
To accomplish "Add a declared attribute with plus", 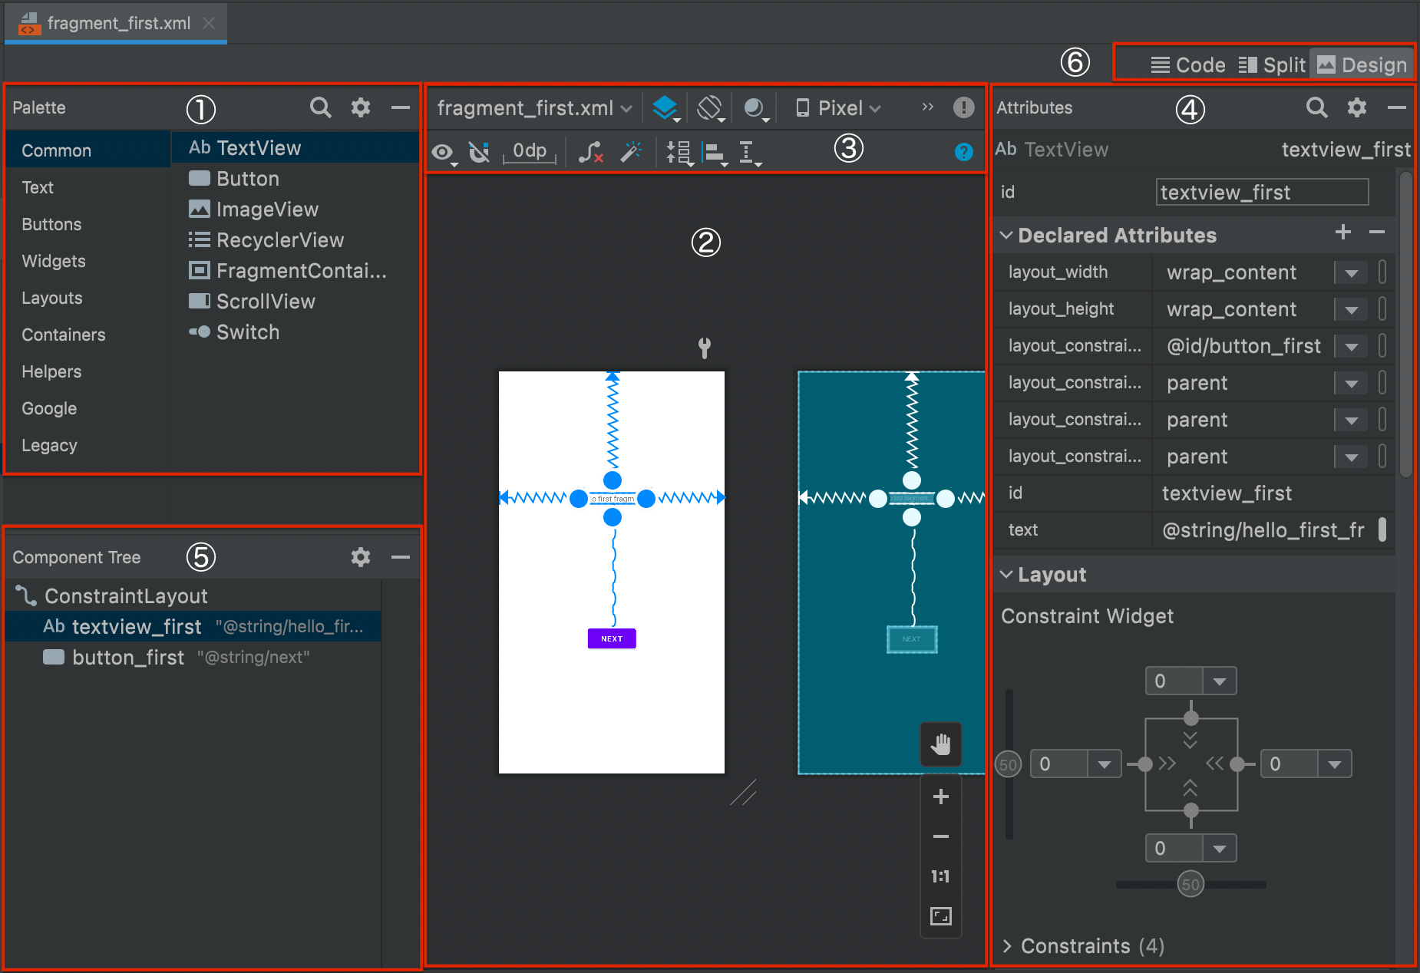I will click(1342, 233).
